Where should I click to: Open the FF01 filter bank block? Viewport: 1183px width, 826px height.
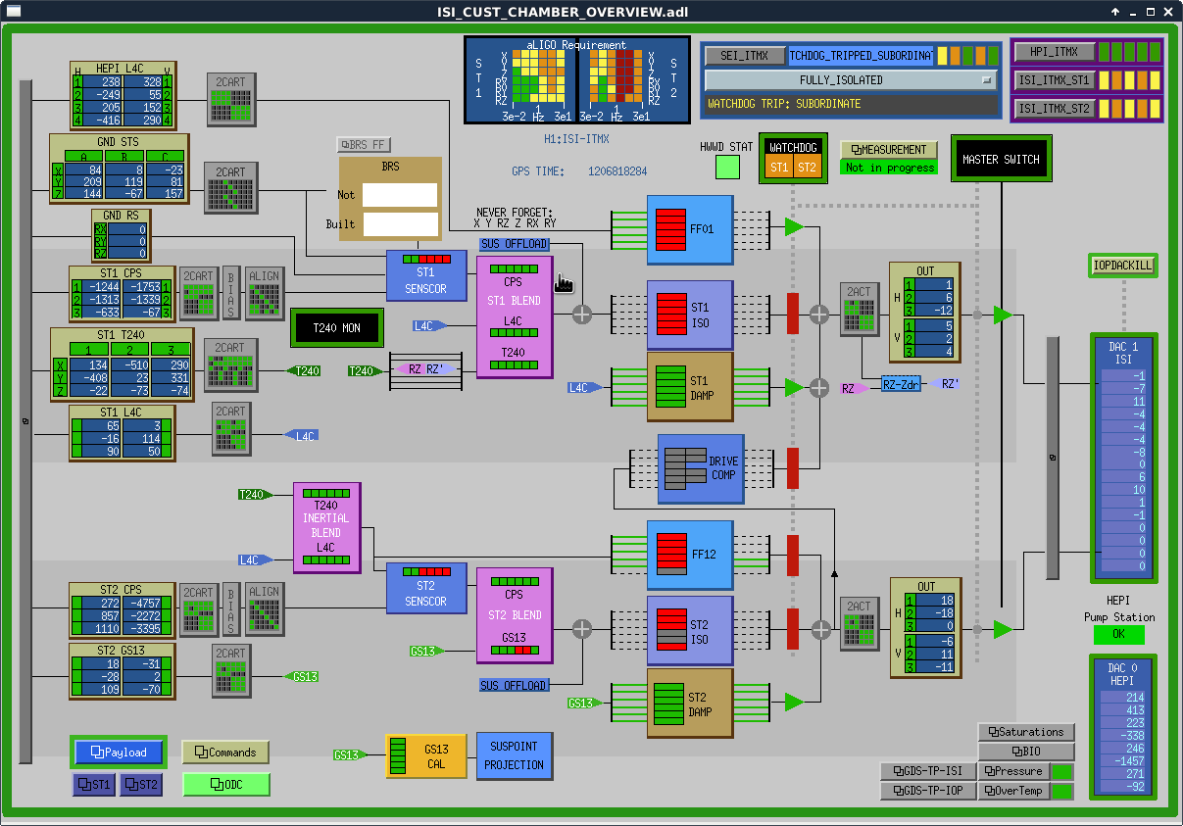pos(690,229)
